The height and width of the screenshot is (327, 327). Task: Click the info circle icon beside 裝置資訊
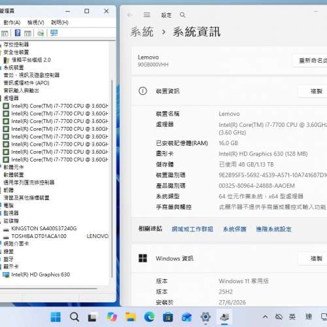click(x=143, y=91)
